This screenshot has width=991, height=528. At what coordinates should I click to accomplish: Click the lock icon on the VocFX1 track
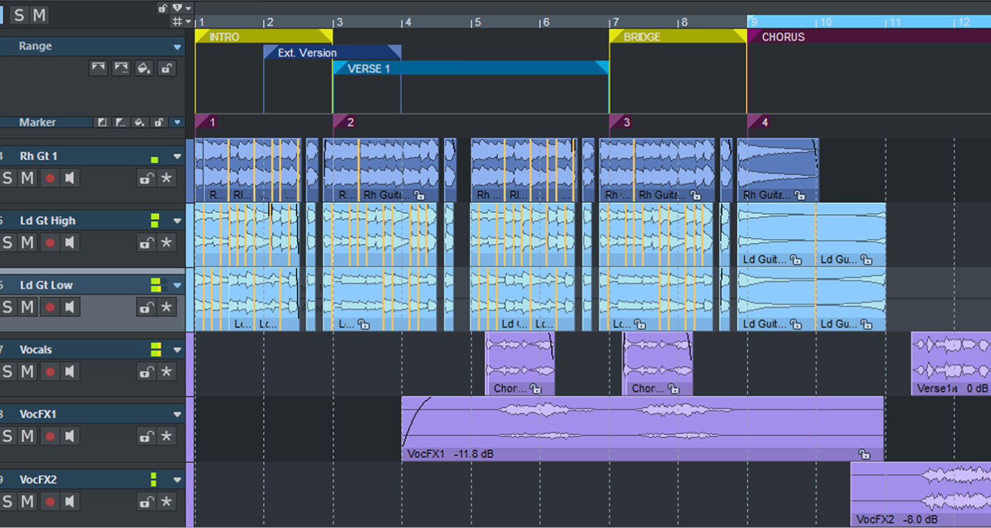pos(146,436)
